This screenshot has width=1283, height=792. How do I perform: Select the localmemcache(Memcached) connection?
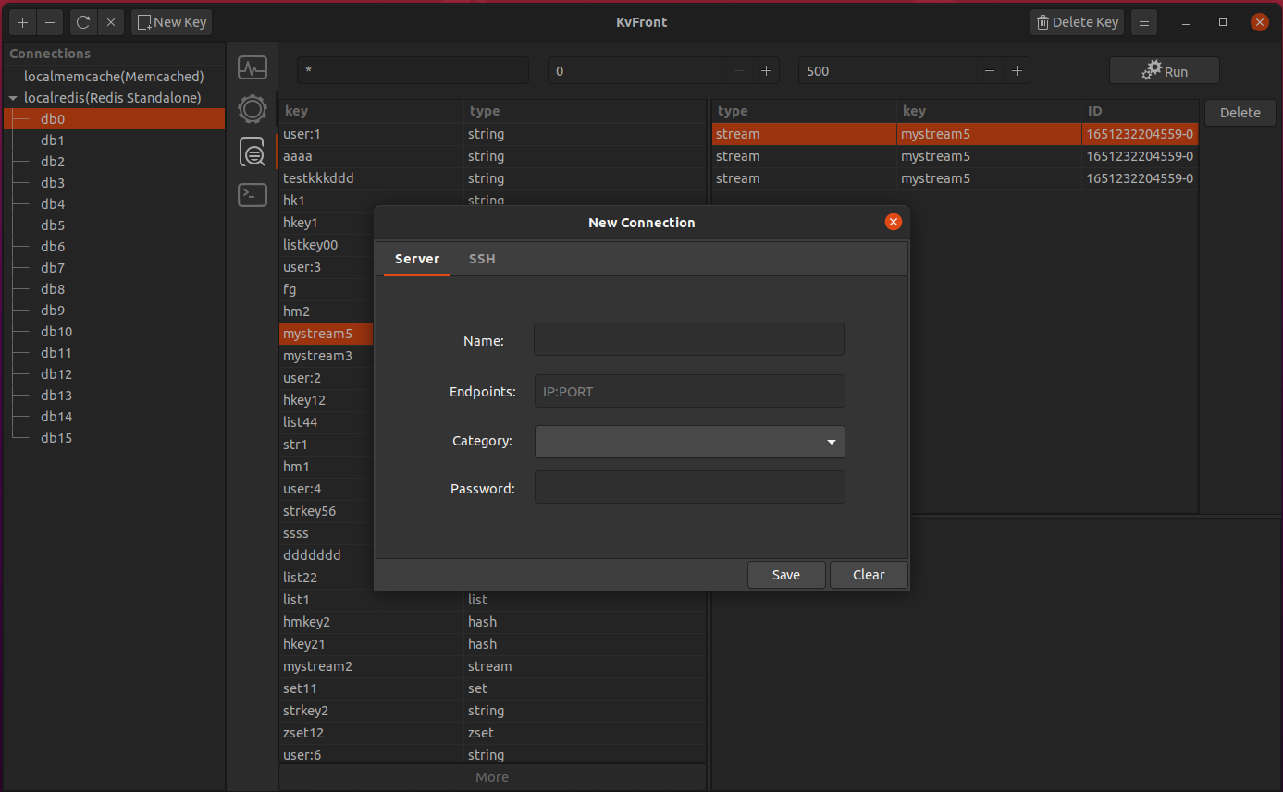114,77
